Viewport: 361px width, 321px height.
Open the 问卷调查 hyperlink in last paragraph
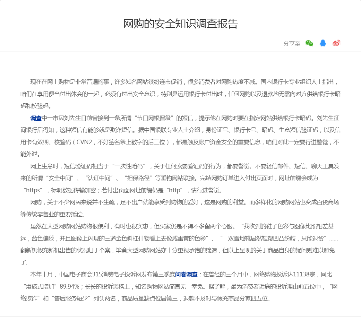click(186, 274)
